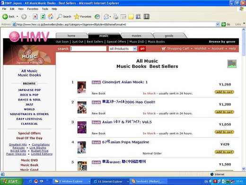
Task: Click the pink HMV logo
Action: (29, 37)
